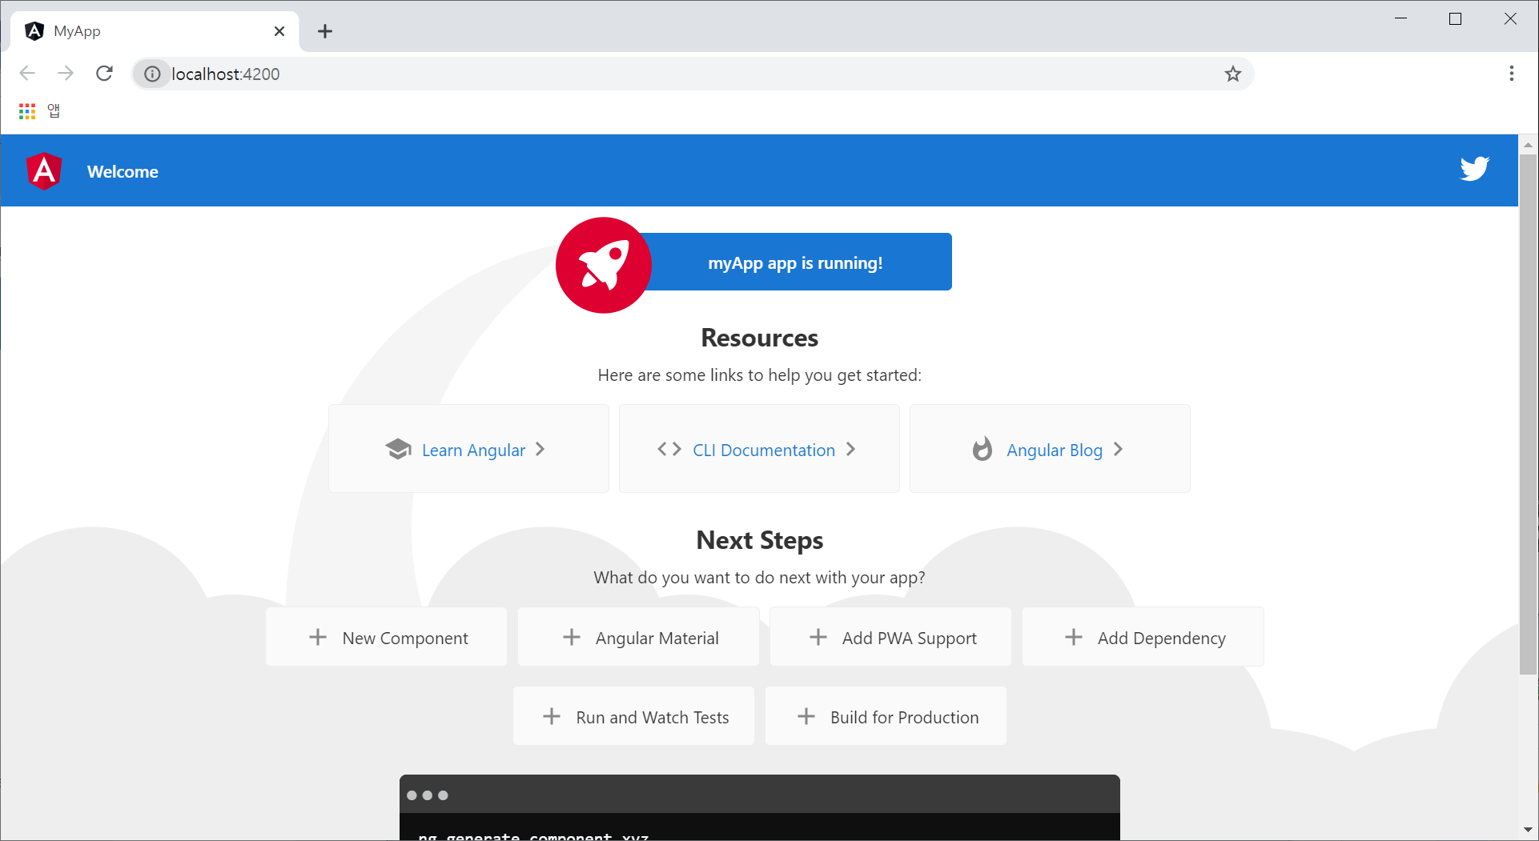This screenshot has height=841, width=1539.
Task: Click 'Here are some links to help you get started:'
Action: [759, 375]
